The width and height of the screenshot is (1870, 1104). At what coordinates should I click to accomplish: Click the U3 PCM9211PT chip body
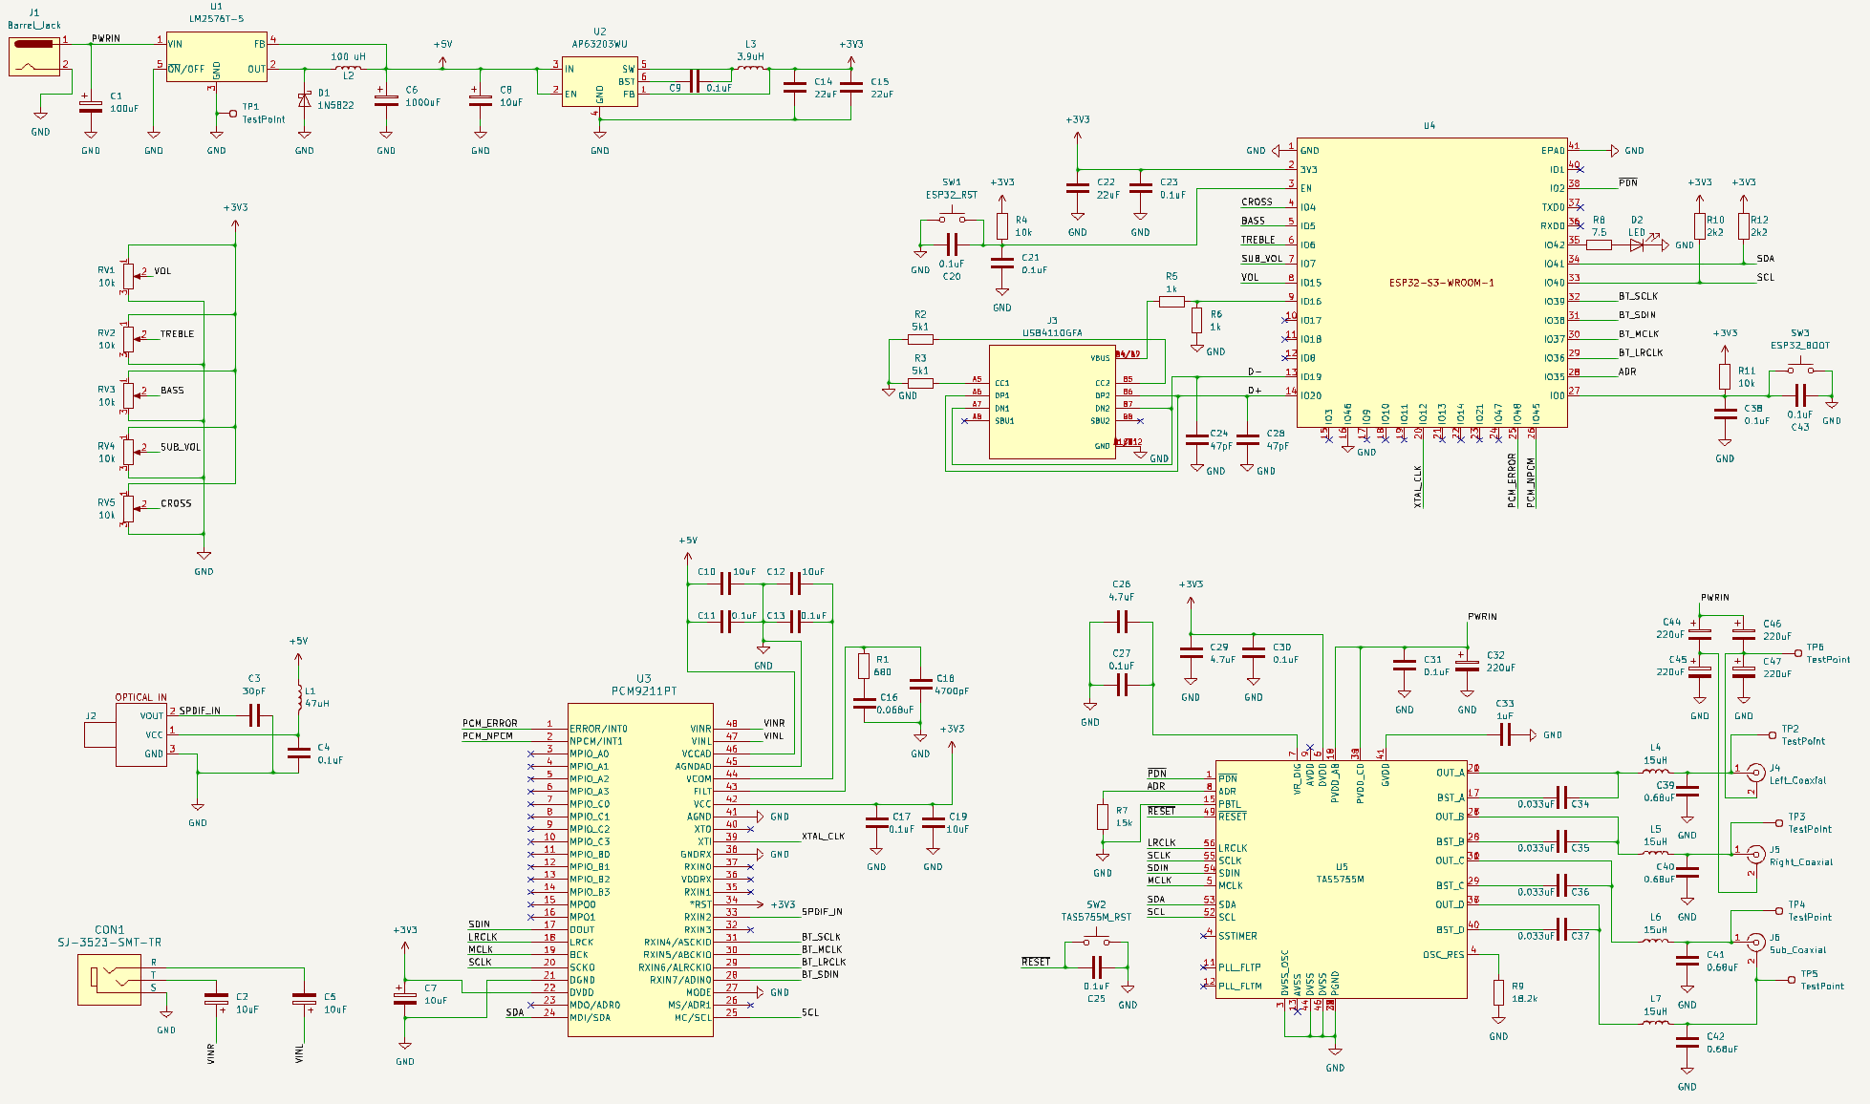point(640,870)
